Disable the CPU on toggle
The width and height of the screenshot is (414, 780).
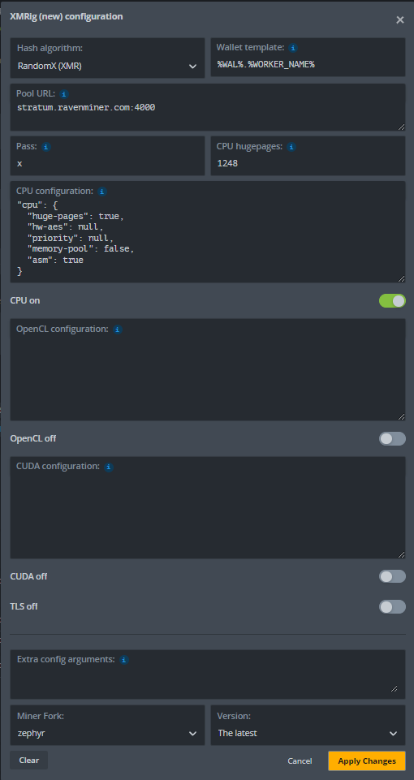pyautogui.click(x=392, y=301)
